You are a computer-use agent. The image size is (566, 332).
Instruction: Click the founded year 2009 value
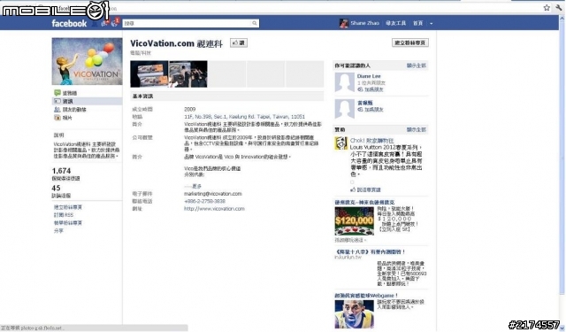(190, 109)
